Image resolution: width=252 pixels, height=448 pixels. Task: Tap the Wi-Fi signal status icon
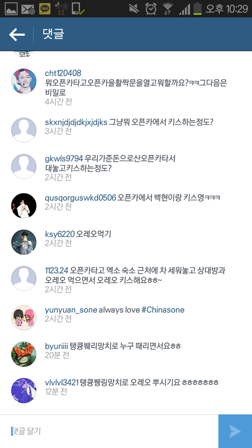pyautogui.click(x=167, y=9)
